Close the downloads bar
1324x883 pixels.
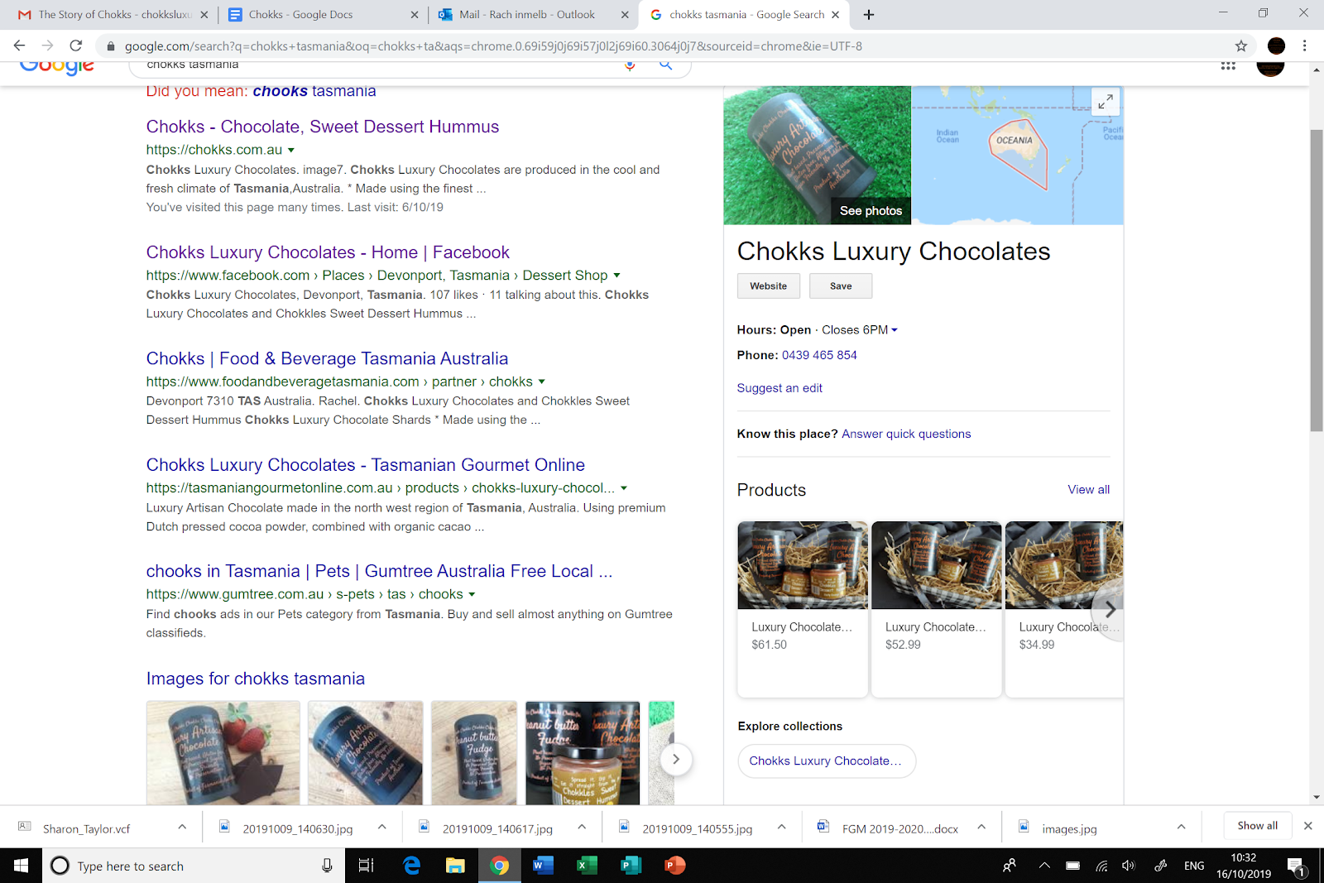click(x=1307, y=826)
